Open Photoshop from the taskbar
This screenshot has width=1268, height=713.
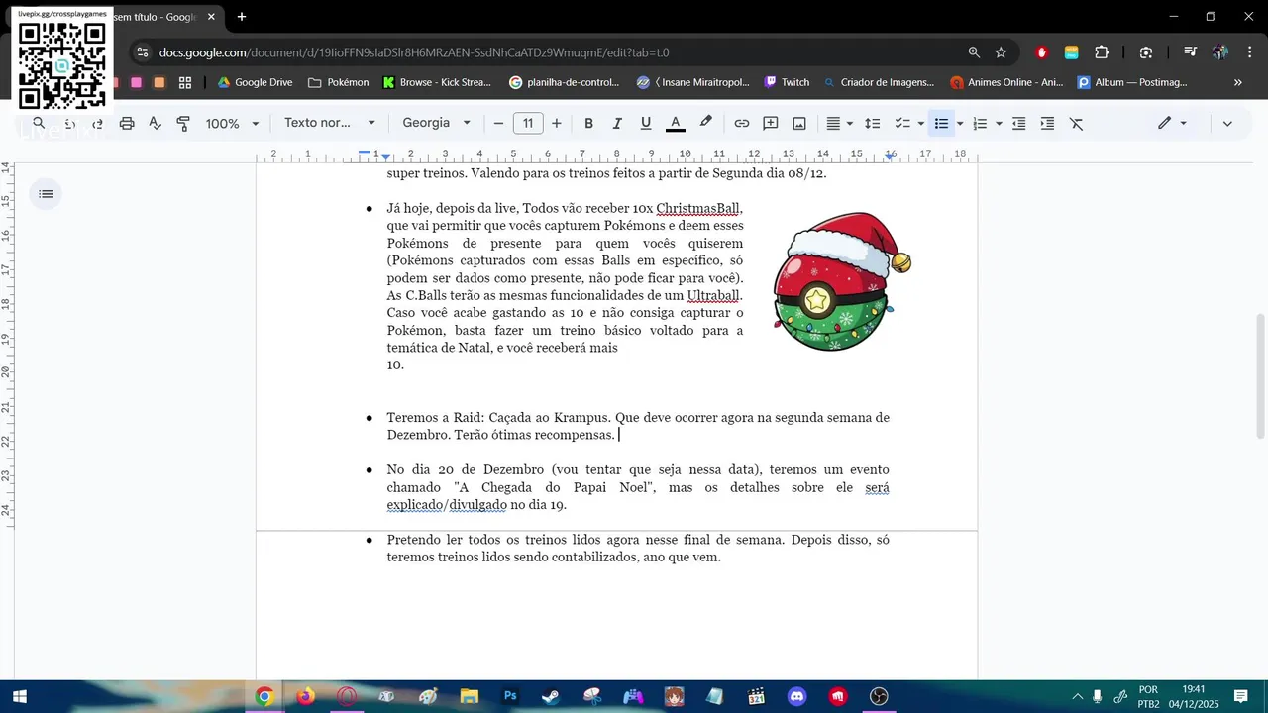[510, 696]
